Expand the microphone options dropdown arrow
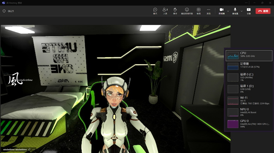This screenshot has width=274, height=153. click(242, 11)
